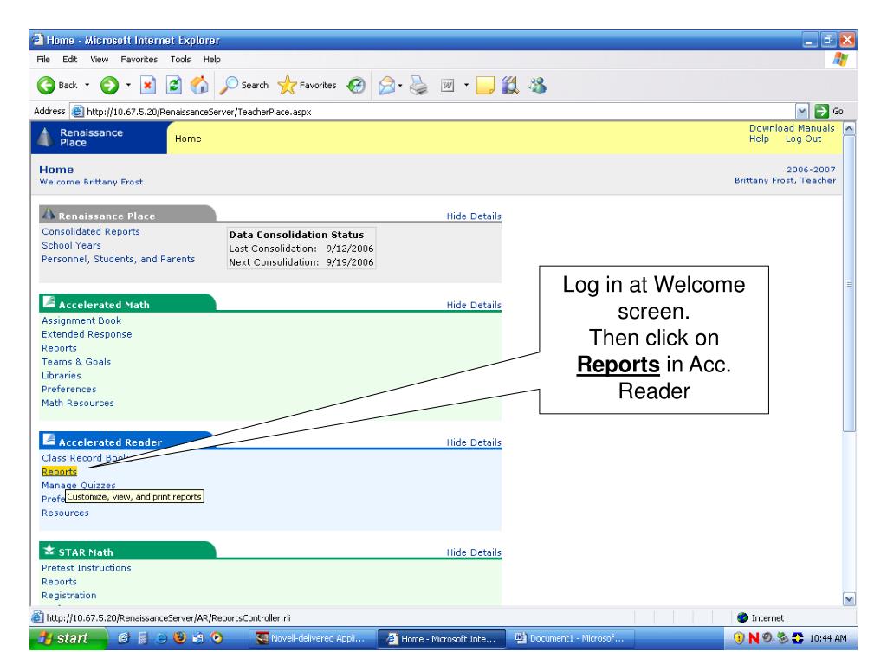
Task: Click the yellow note toolbar icon
Action: [485, 86]
